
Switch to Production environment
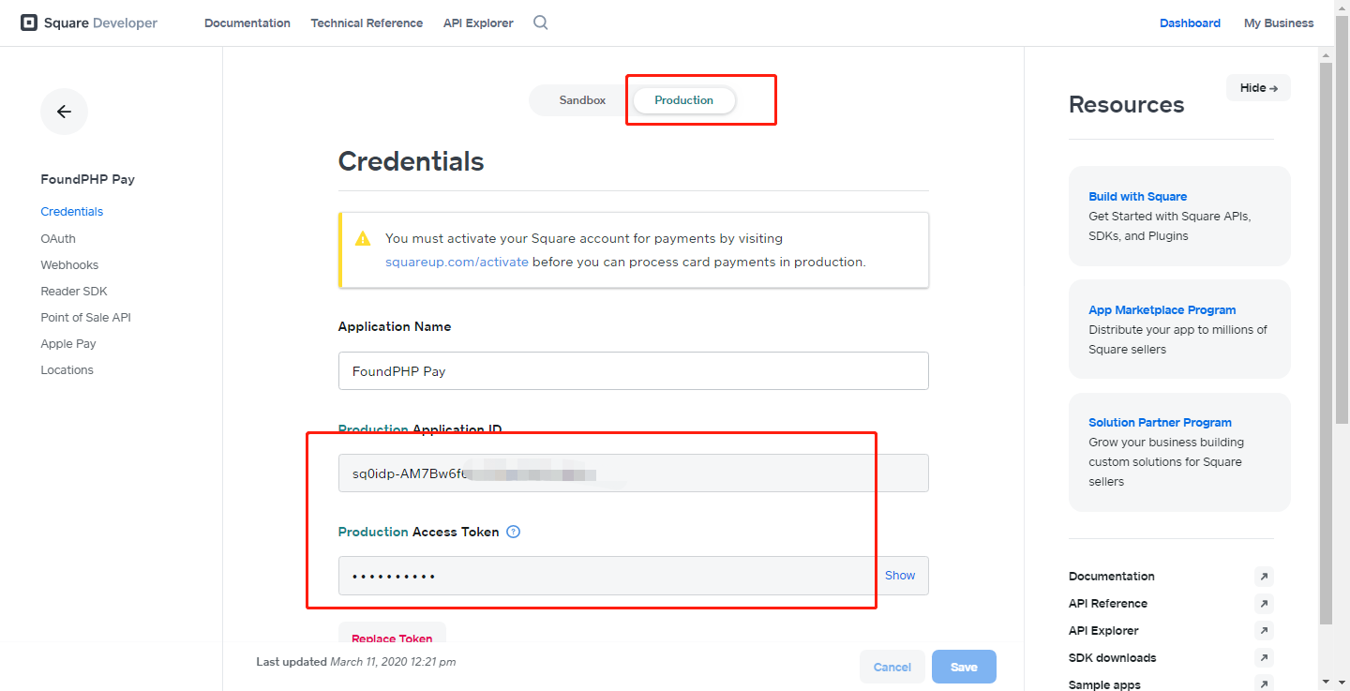tap(684, 100)
